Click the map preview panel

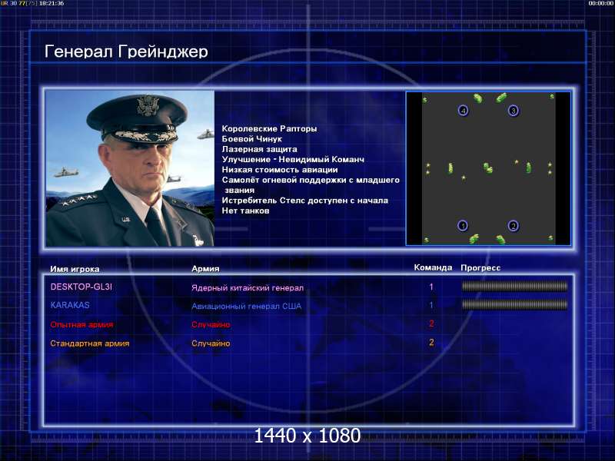[488, 168]
